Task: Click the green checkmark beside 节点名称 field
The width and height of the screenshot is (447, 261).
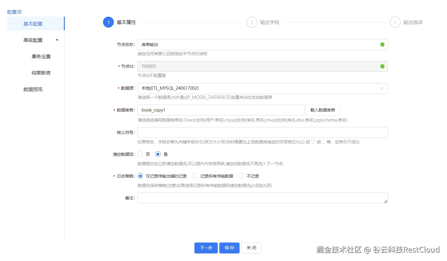Action: (382, 44)
